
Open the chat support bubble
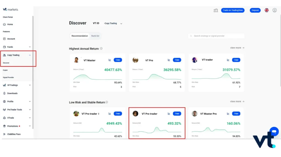pos(274,132)
